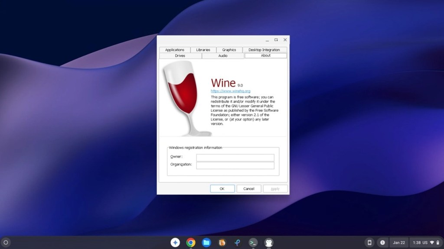Screen dimensions: 444x249
Task: Open the Linux penguin app in shelf
Action: tap(269, 243)
